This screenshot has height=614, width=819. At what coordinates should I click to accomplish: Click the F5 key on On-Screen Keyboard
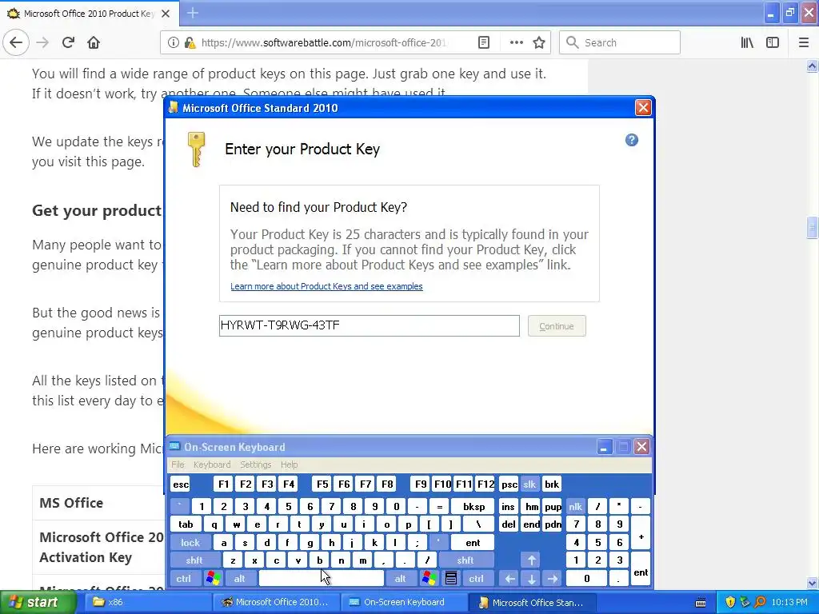pyautogui.click(x=322, y=484)
